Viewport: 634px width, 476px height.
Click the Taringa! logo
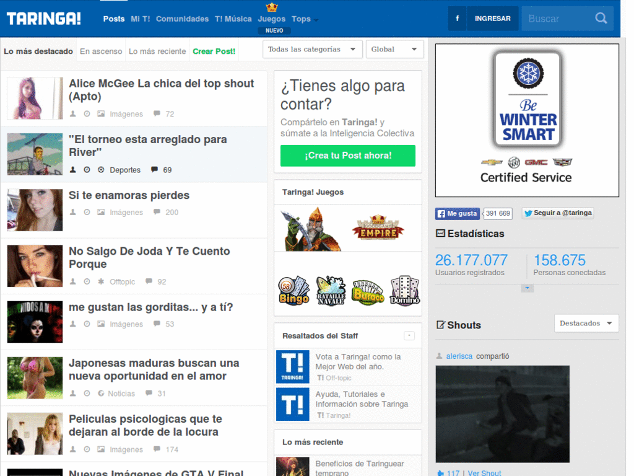pyautogui.click(x=44, y=19)
